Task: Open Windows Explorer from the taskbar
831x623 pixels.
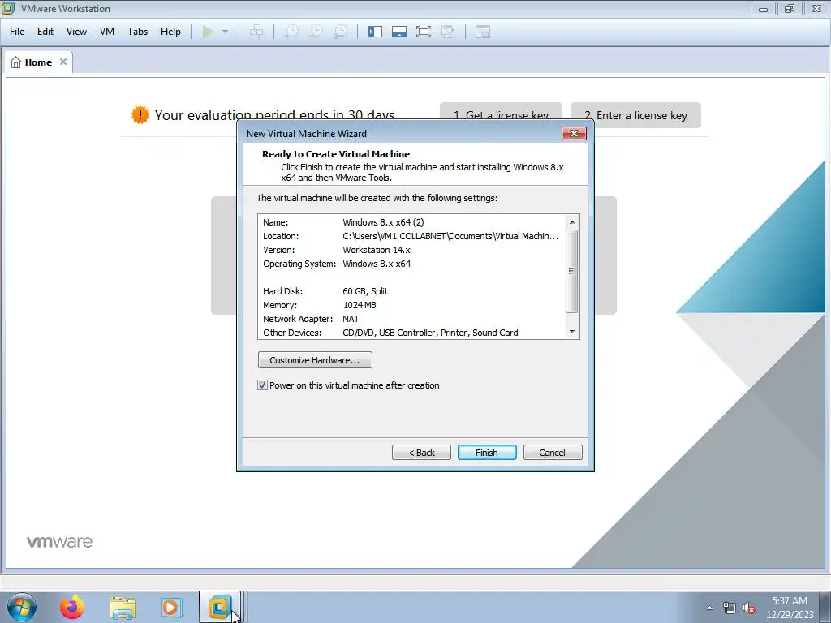Action: coord(123,607)
